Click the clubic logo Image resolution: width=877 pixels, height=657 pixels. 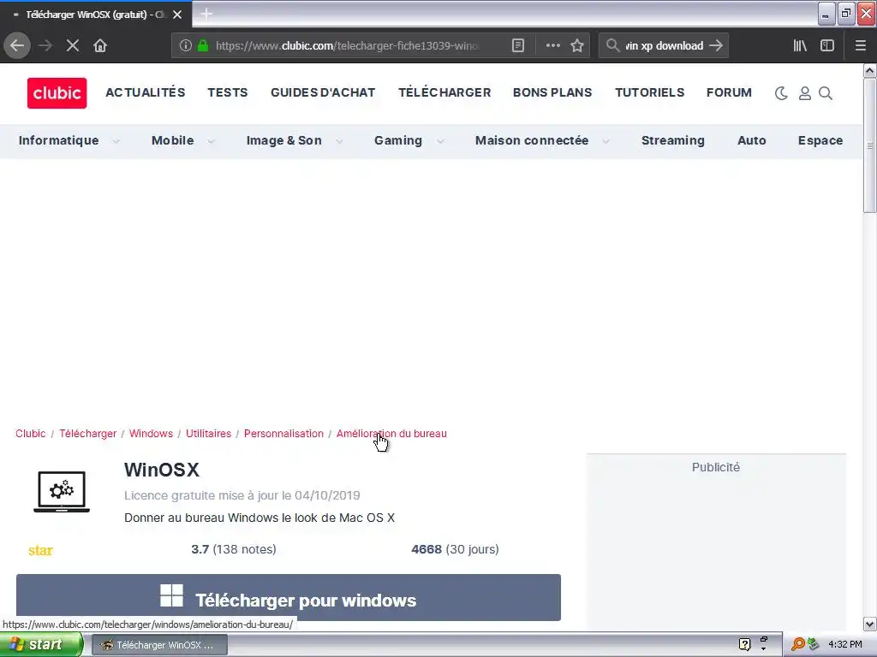[x=57, y=92]
